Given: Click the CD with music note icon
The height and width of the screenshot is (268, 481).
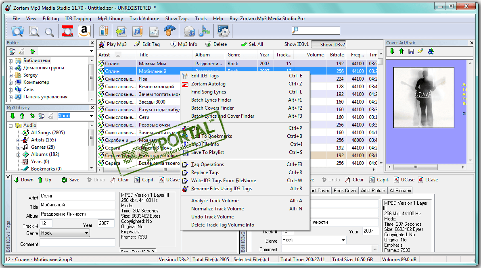Looking at the screenshot, I should 190,31.
